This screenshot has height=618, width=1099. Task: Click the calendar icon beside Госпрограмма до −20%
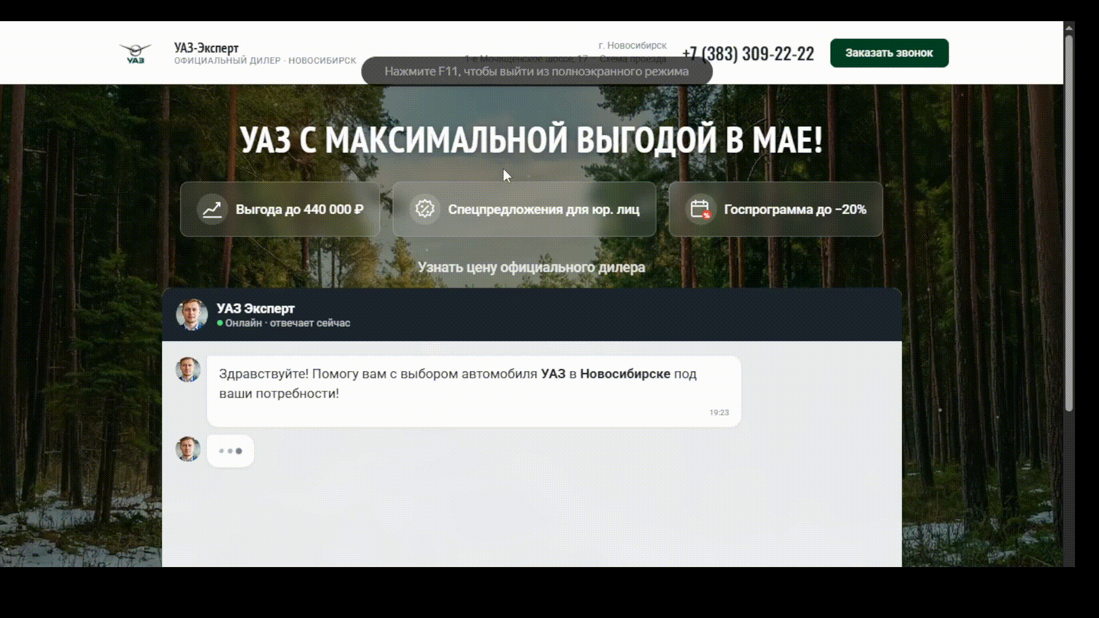pos(700,209)
